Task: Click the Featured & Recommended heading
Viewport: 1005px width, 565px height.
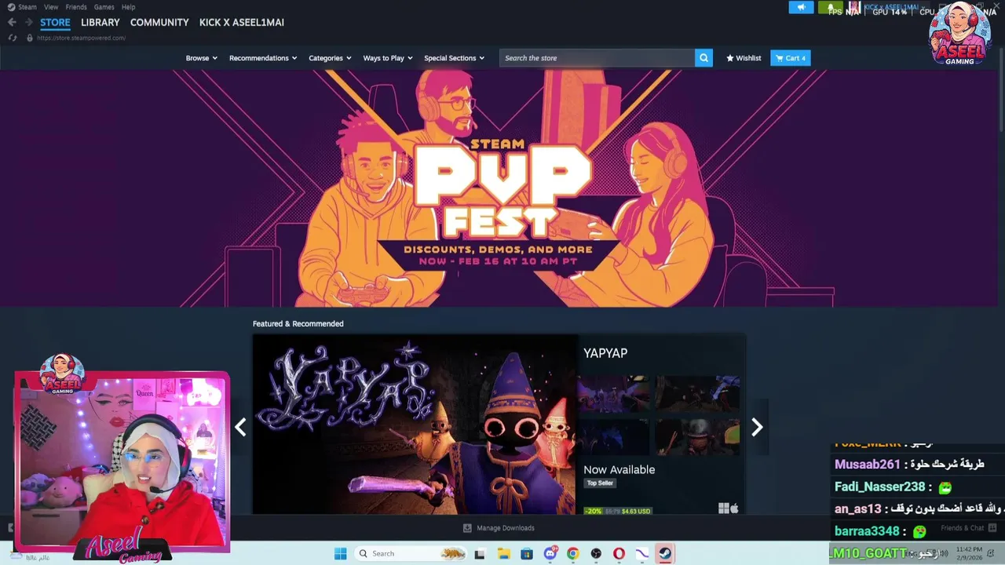Action: 298,323
